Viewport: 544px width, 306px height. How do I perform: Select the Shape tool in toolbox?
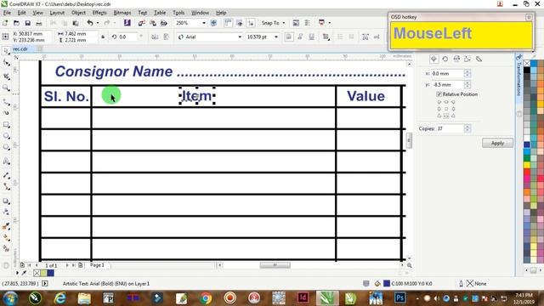click(x=6, y=63)
